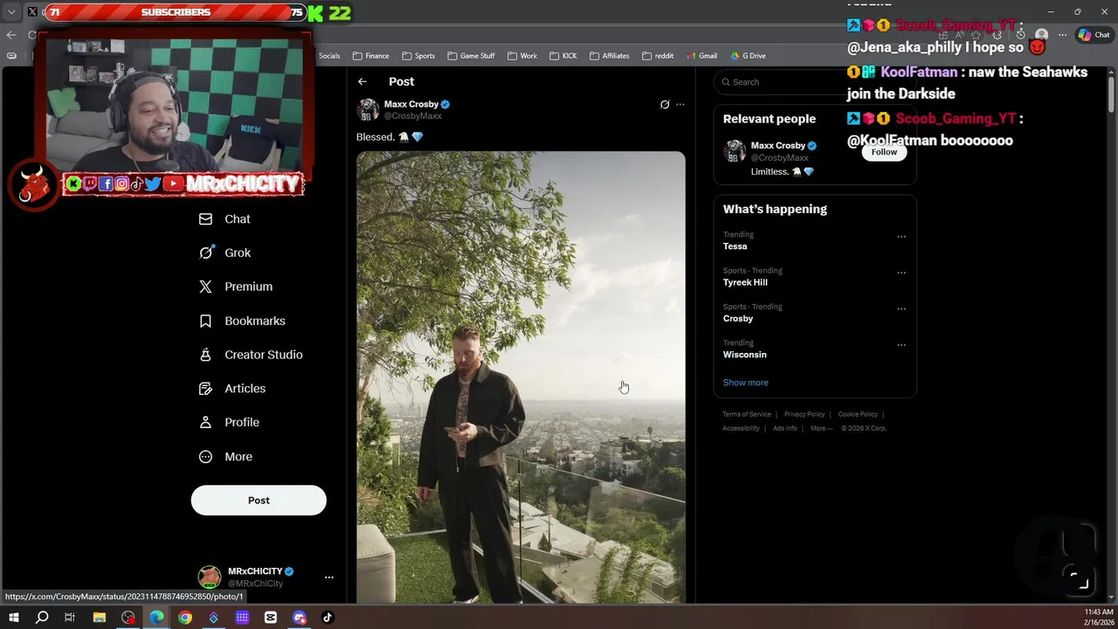Viewport: 1118px width, 629px height.
Task: Click Show more under What's happening
Action: 746,383
